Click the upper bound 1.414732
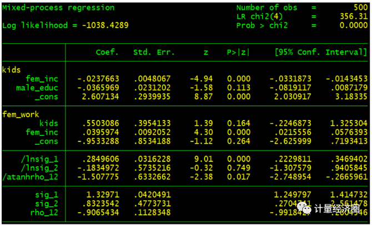The width and height of the screenshot is (372, 225). coord(349,195)
